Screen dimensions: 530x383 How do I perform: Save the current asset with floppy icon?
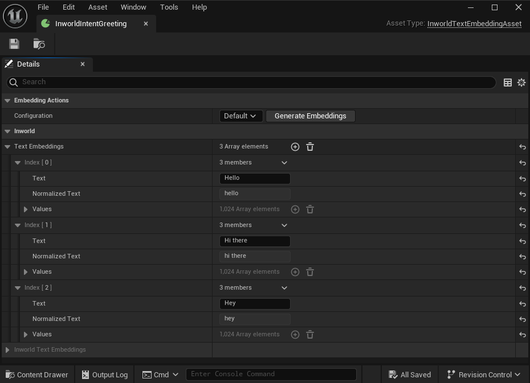(14, 44)
